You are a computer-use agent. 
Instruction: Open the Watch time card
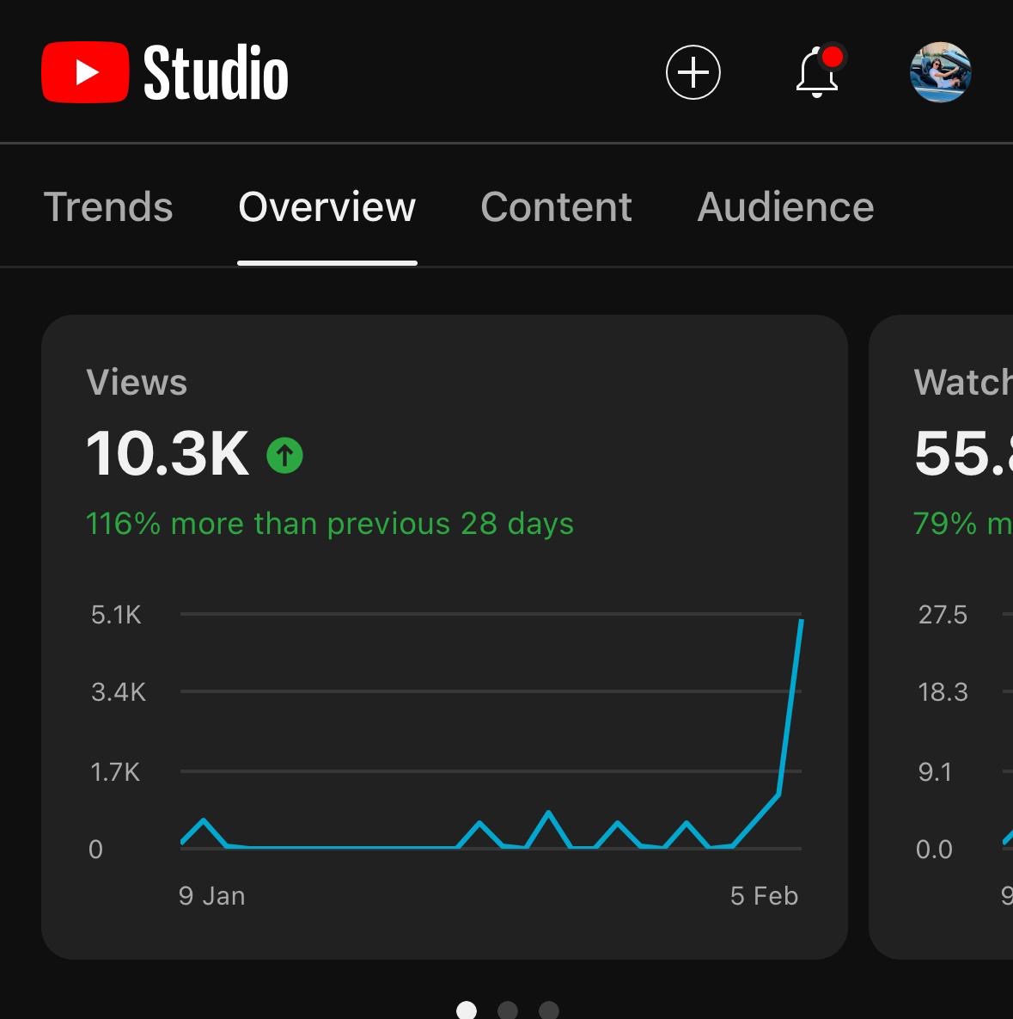pos(941,637)
